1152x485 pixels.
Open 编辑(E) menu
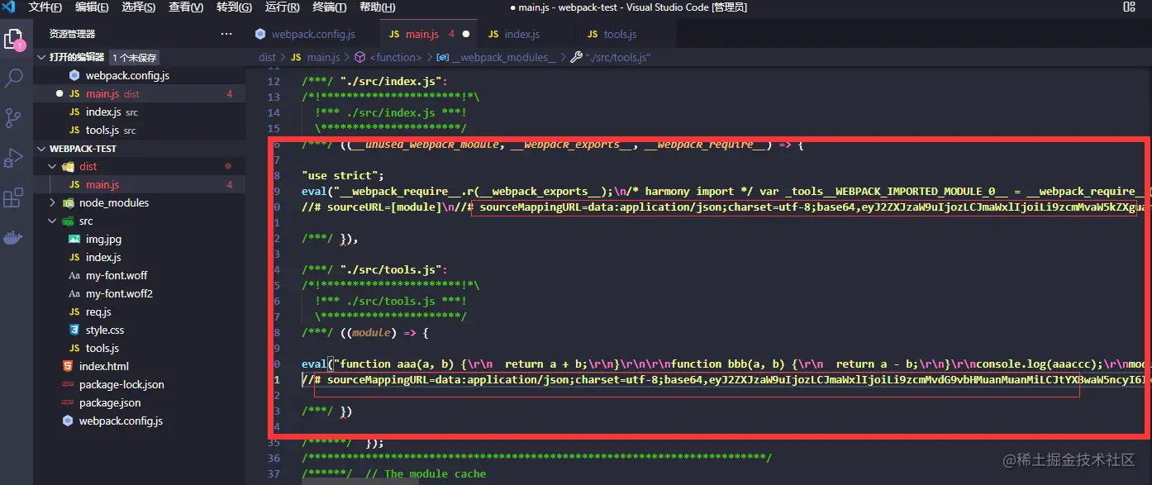pos(92,7)
